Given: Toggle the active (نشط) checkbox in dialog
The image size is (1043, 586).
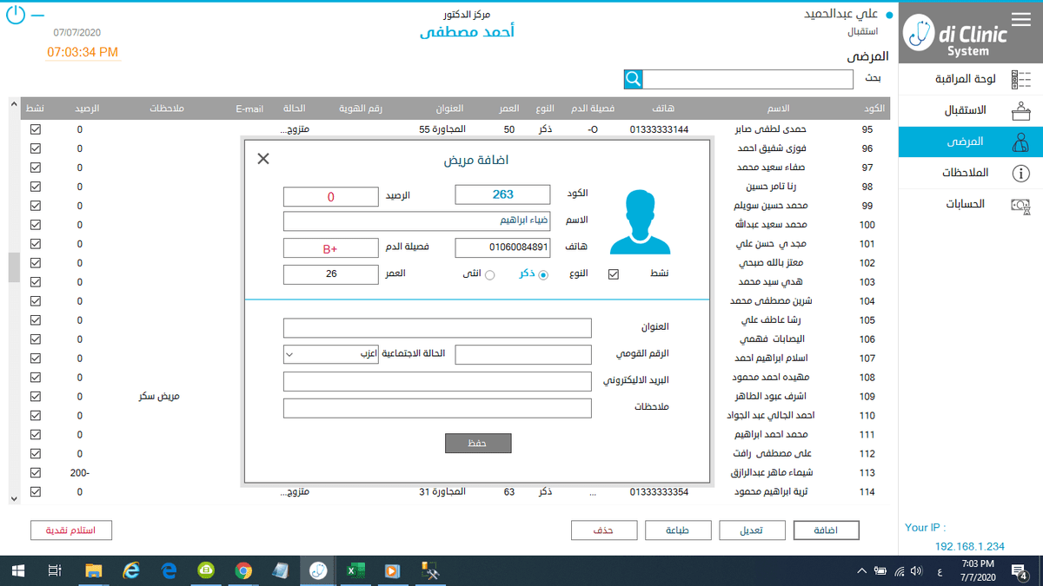Looking at the screenshot, I should click(x=614, y=274).
